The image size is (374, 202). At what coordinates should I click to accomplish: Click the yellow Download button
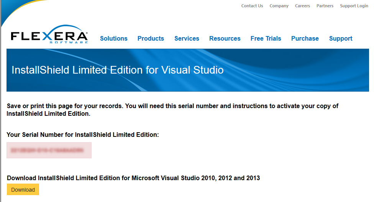point(23,189)
